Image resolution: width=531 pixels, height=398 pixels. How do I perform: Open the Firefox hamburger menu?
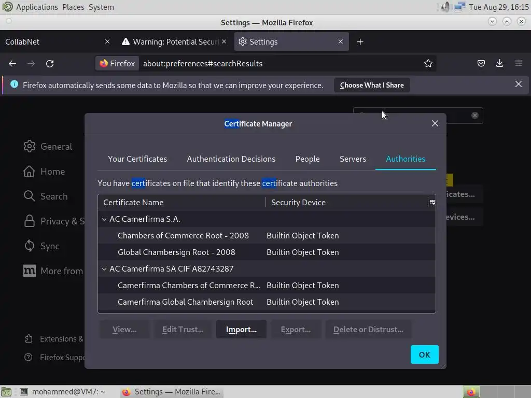[518, 63]
